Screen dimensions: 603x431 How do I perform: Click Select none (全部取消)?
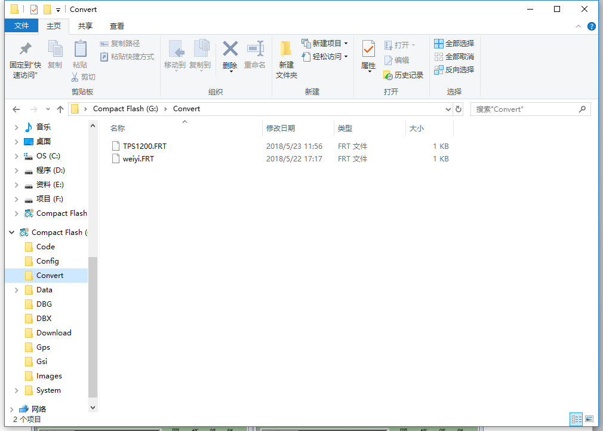454,57
